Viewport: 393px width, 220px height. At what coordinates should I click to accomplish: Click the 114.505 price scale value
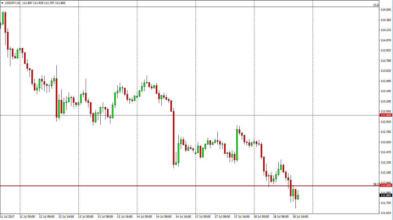click(x=386, y=10)
